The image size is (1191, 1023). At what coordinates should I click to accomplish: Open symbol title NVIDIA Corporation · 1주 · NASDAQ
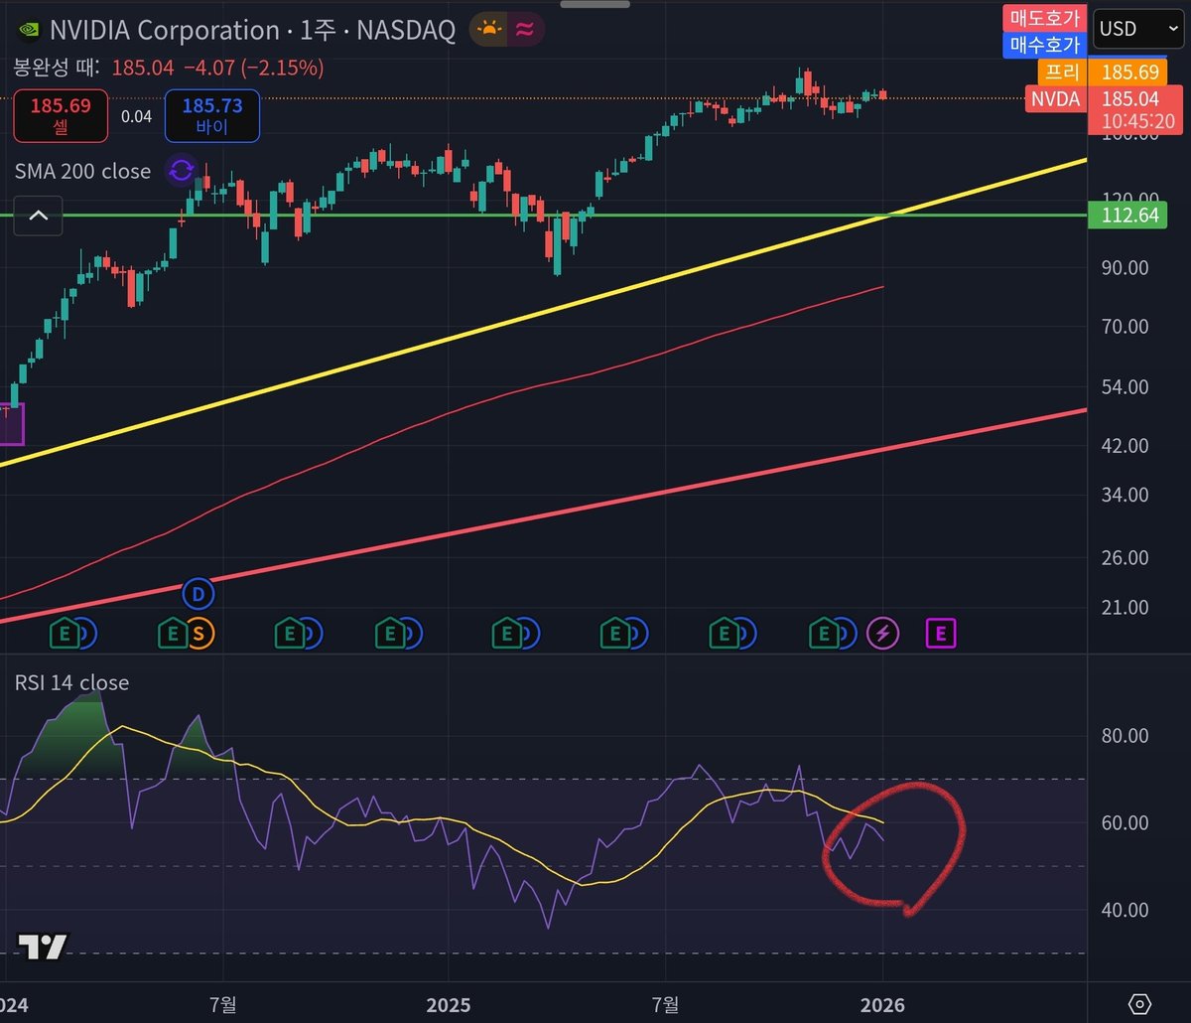[x=252, y=30]
